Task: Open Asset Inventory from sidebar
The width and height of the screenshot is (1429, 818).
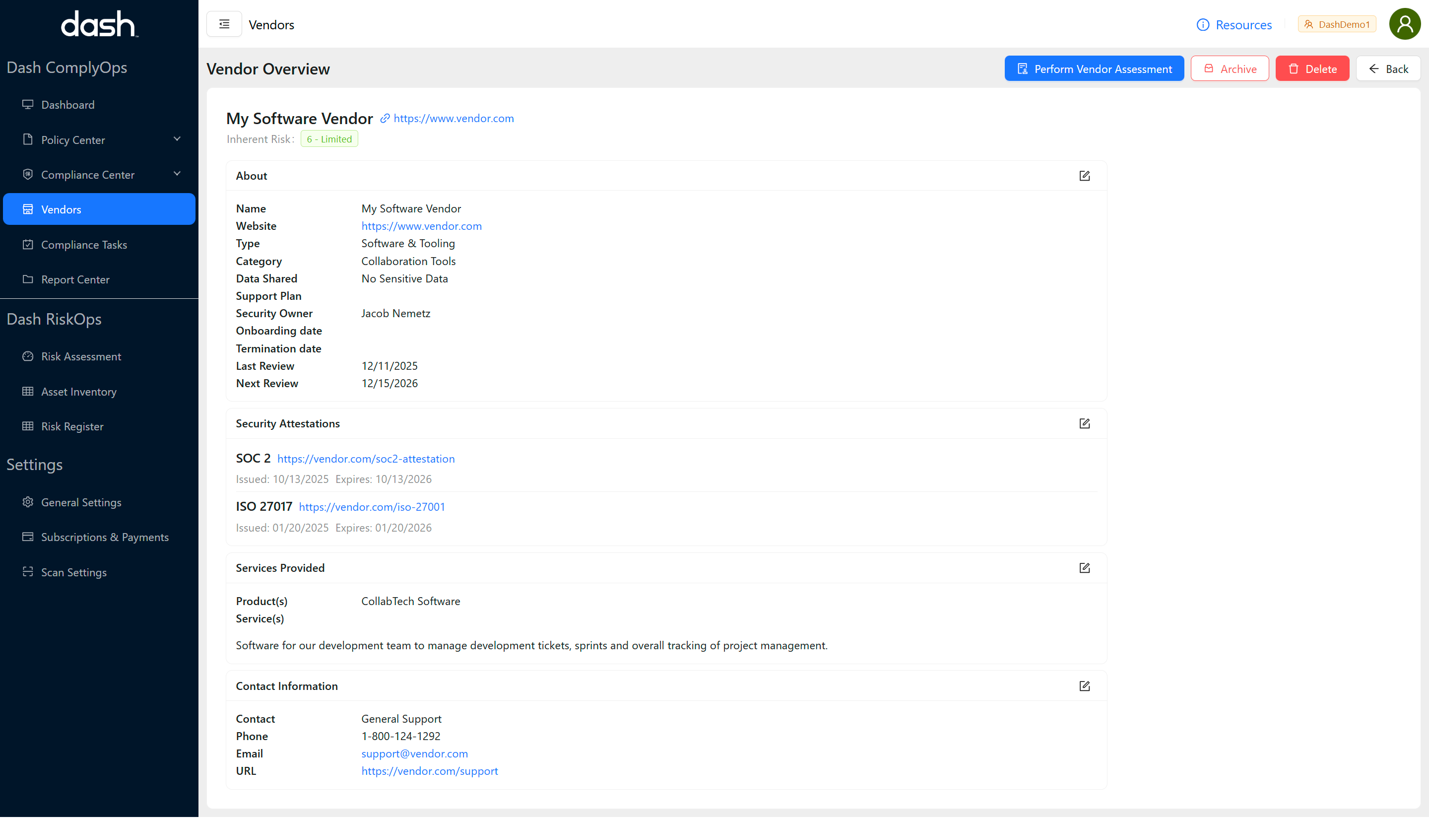Action: coord(78,392)
